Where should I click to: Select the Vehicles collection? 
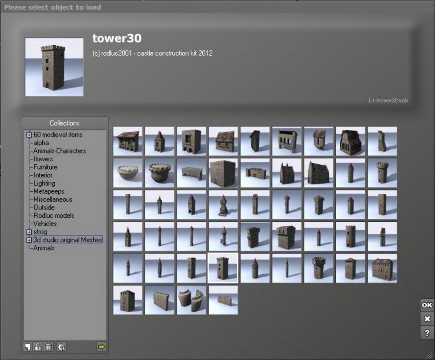(45, 223)
